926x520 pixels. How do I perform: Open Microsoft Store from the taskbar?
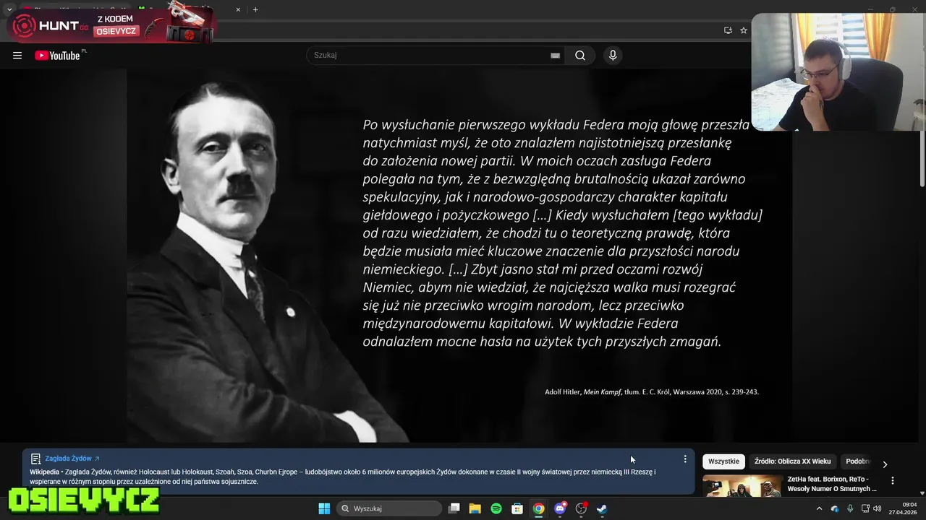point(517,508)
